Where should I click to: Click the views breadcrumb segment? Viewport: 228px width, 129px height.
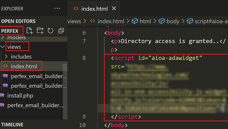click(x=74, y=21)
